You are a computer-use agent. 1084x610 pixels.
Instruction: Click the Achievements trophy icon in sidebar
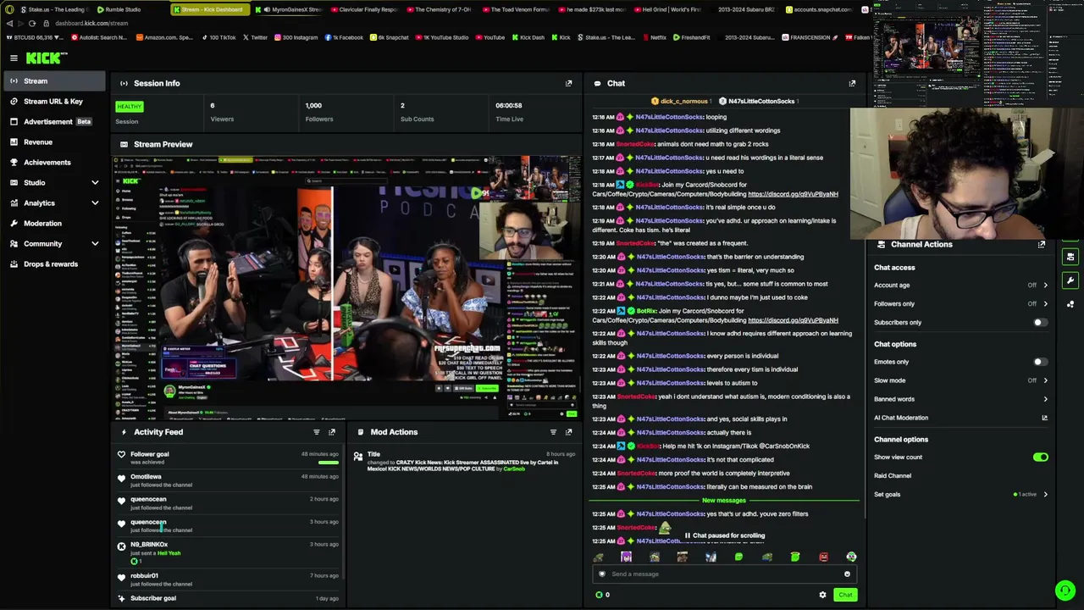click(x=14, y=162)
